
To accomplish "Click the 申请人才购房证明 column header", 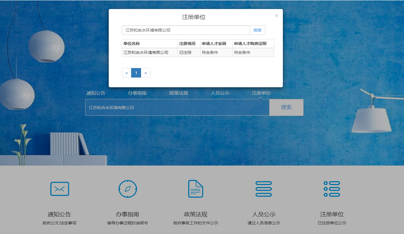I will point(253,43).
